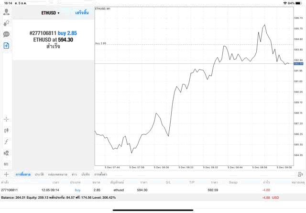Open the candlestick chart type icon

coord(6,131)
